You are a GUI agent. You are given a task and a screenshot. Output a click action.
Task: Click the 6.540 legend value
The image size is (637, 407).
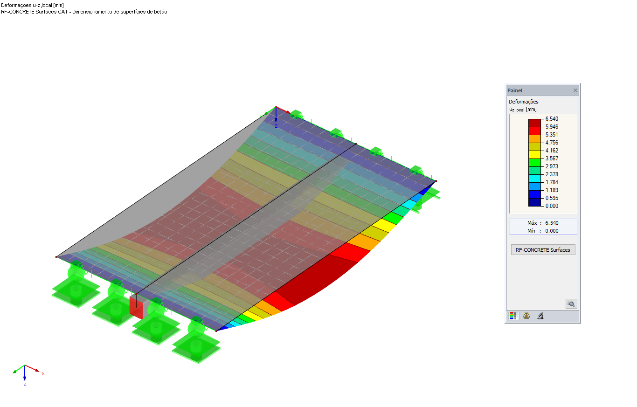click(552, 119)
